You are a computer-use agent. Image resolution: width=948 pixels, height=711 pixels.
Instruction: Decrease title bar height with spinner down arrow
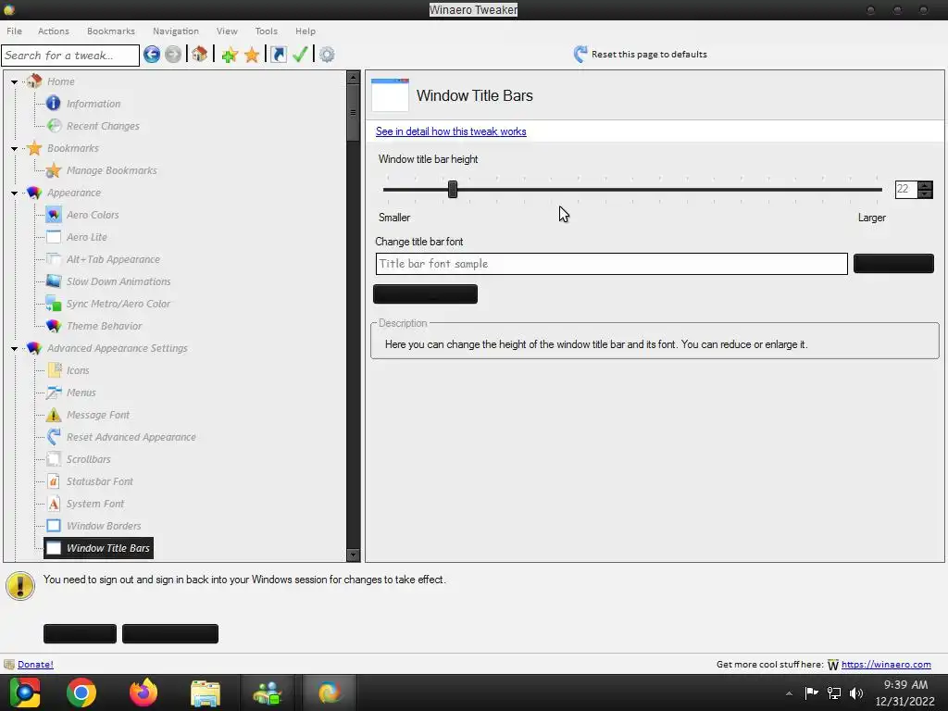[x=925, y=194]
